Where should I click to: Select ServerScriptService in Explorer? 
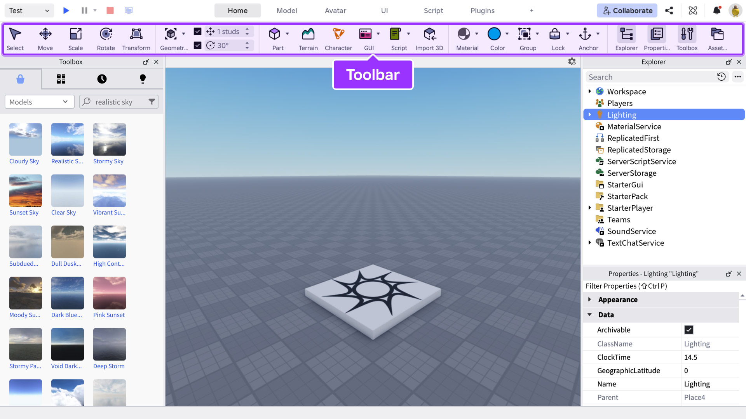(x=641, y=161)
